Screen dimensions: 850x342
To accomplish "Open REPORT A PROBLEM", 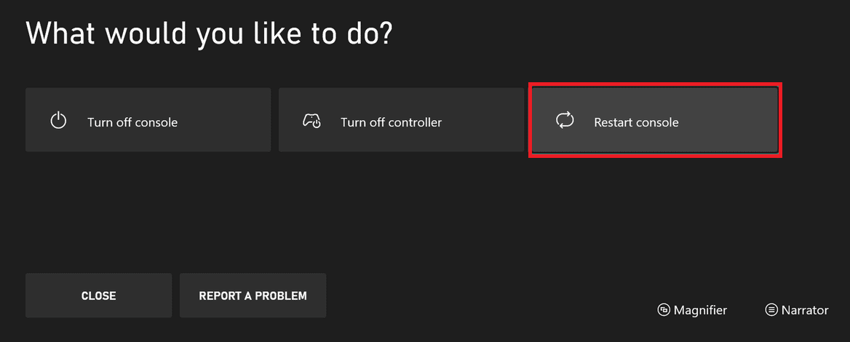I will [x=253, y=295].
